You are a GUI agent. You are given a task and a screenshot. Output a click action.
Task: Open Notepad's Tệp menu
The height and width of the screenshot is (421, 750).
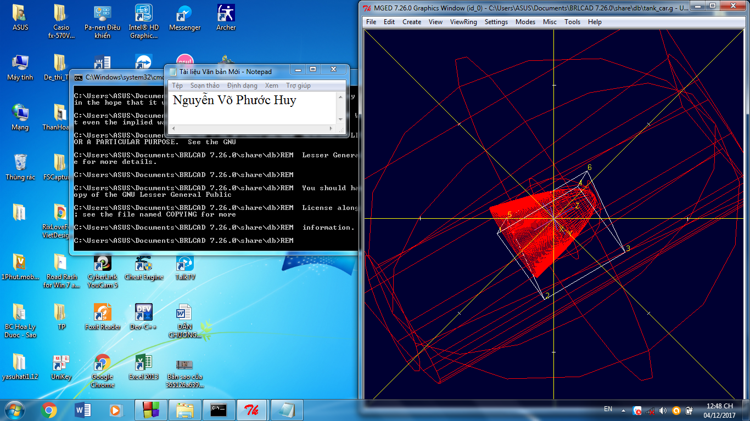tap(177, 86)
